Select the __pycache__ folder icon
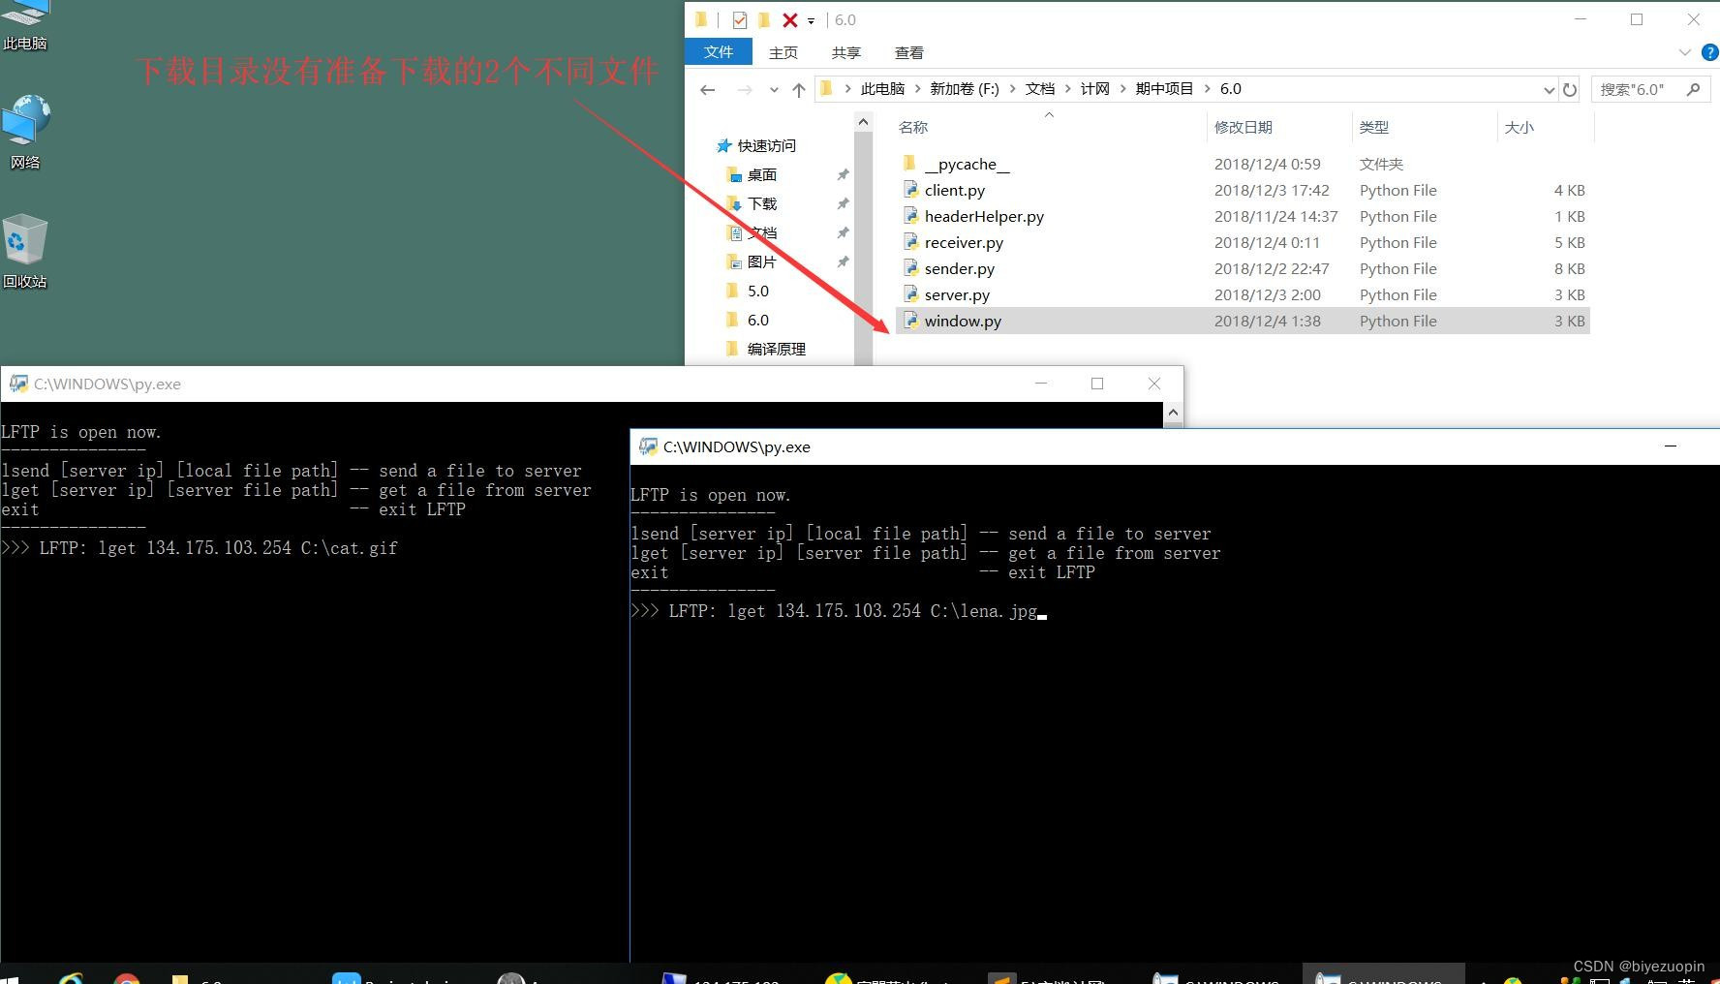1720x984 pixels. click(909, 163)
